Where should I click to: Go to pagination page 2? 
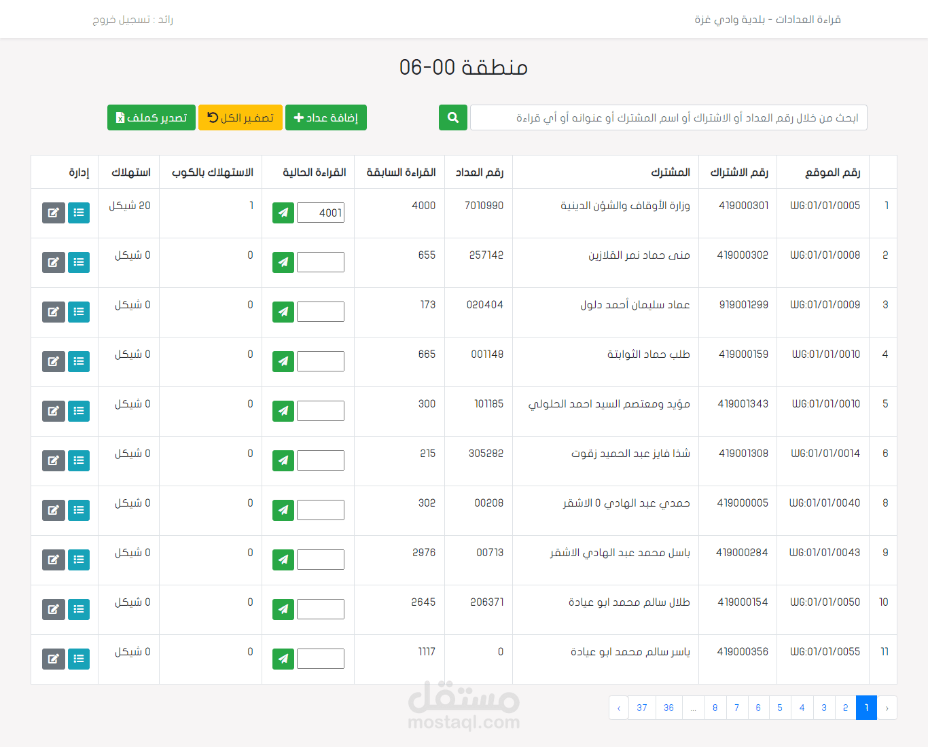(845, 708)
